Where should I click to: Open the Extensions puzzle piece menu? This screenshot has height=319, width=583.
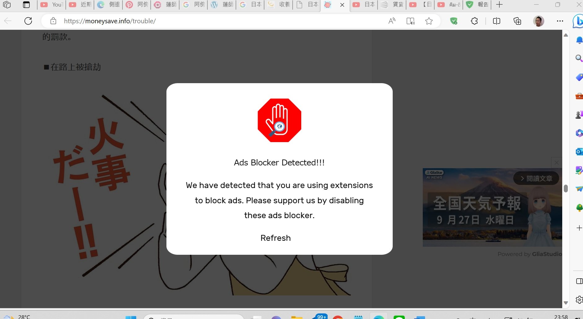[474, 21]
